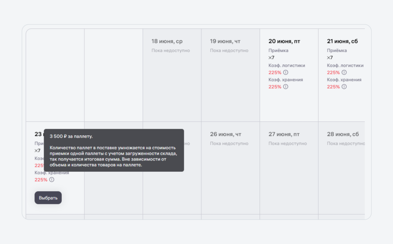Click the 27 июня, пт date heading
Screen dimensions: 393x244
point(284,134)
